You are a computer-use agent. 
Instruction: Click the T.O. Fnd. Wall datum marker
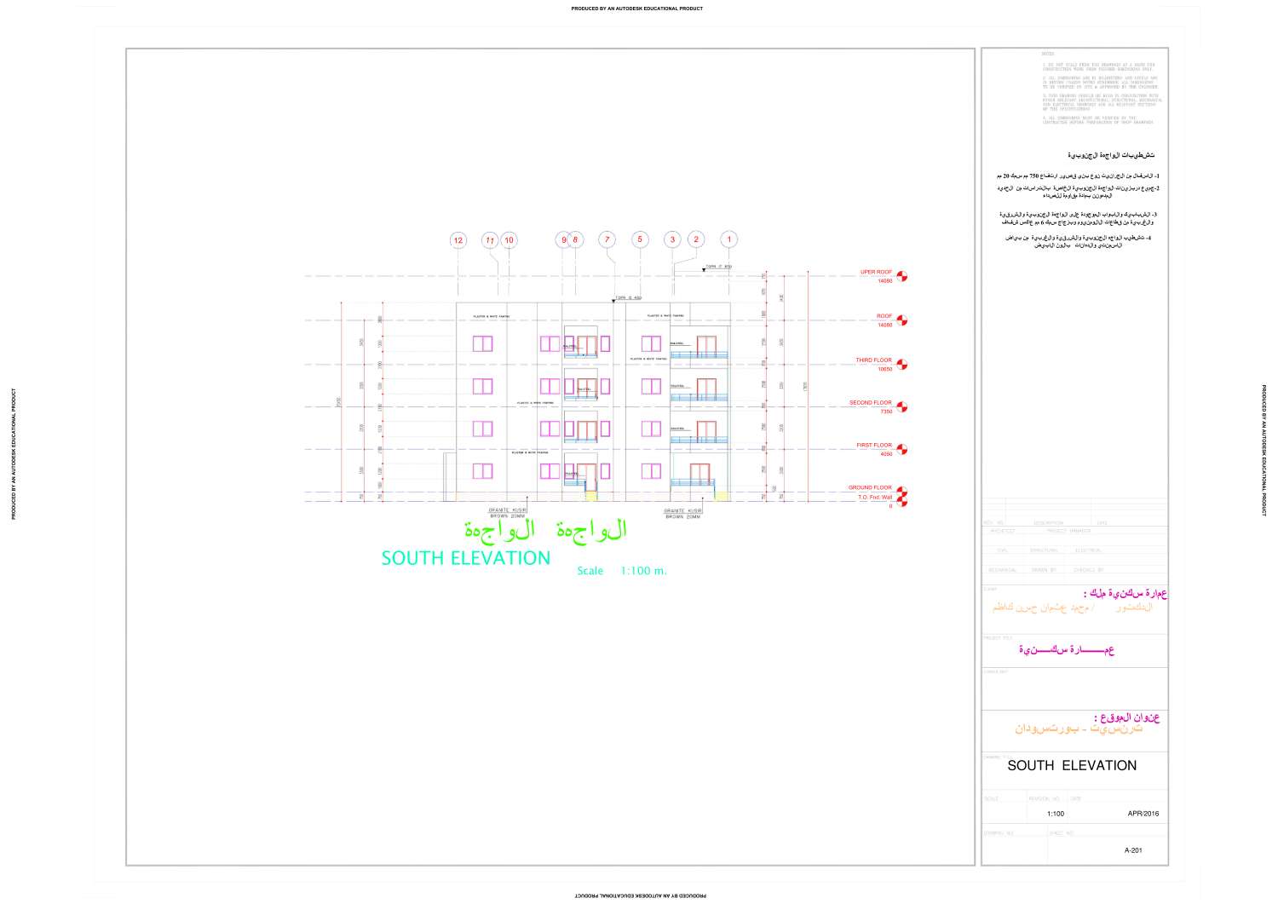coord(901,500)
